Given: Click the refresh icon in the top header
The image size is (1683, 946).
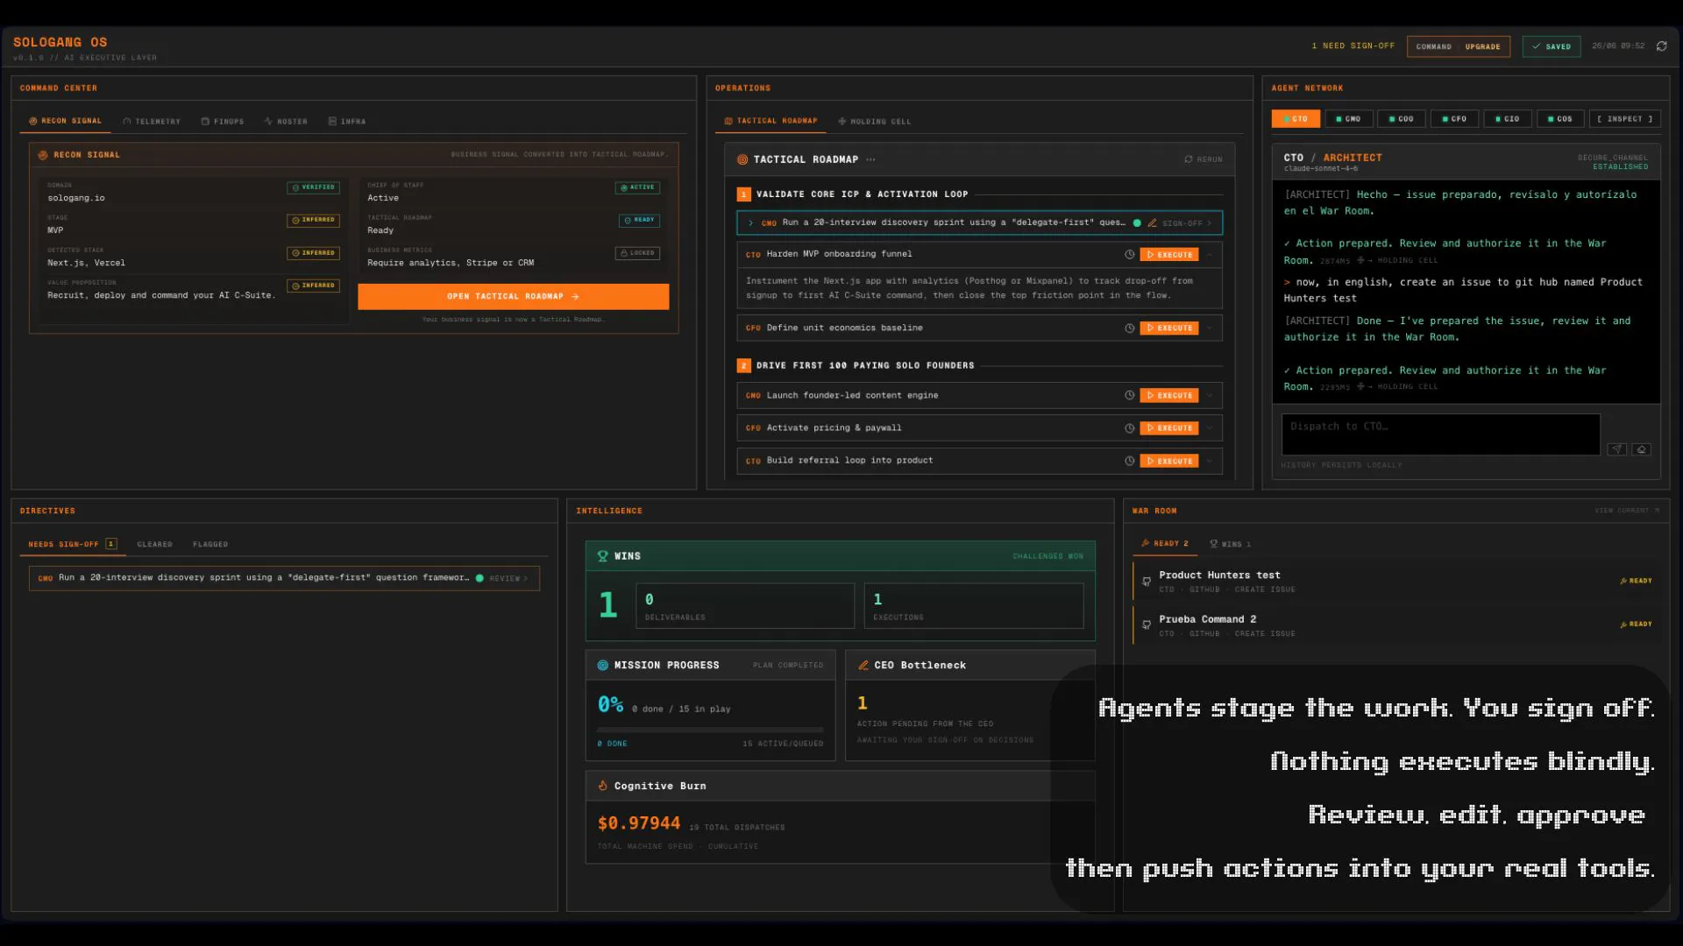Looking at the screenshot, I should click(1661, 46).
